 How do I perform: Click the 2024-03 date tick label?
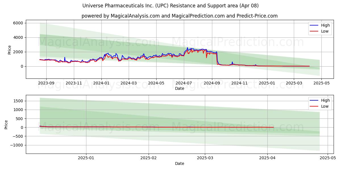129,83
